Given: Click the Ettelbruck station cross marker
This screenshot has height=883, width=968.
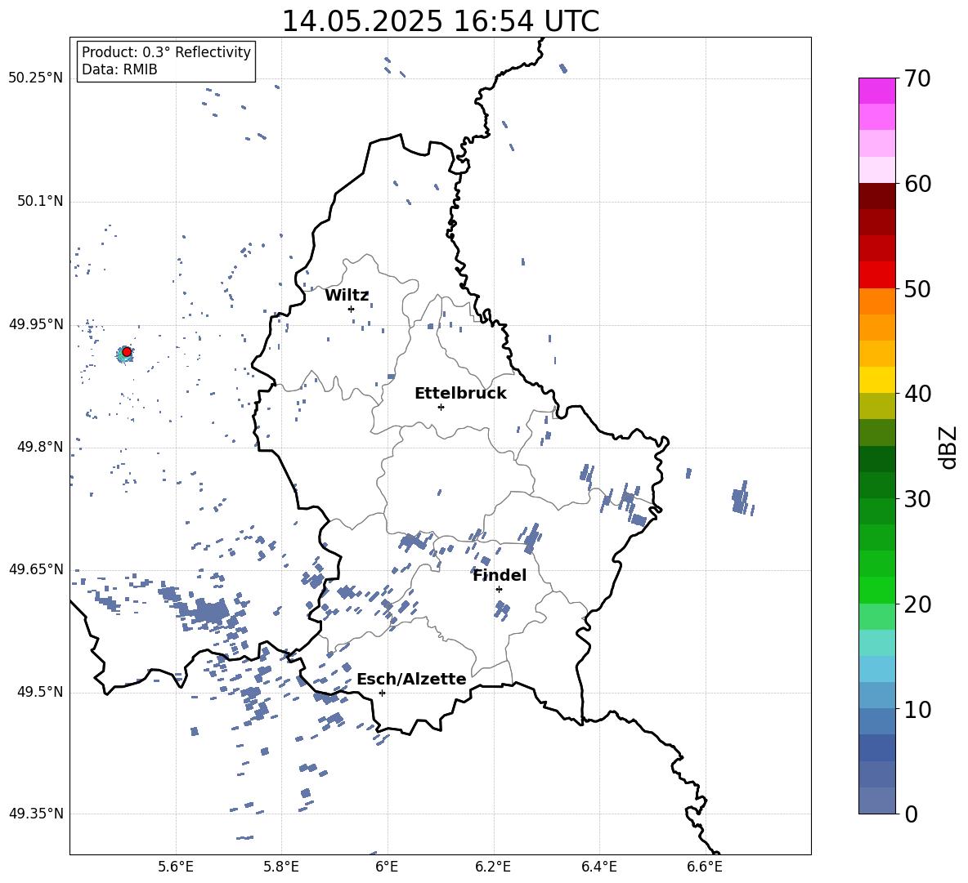Looking at the screenshot, I should pyautogui.click(x=441, y=407).
